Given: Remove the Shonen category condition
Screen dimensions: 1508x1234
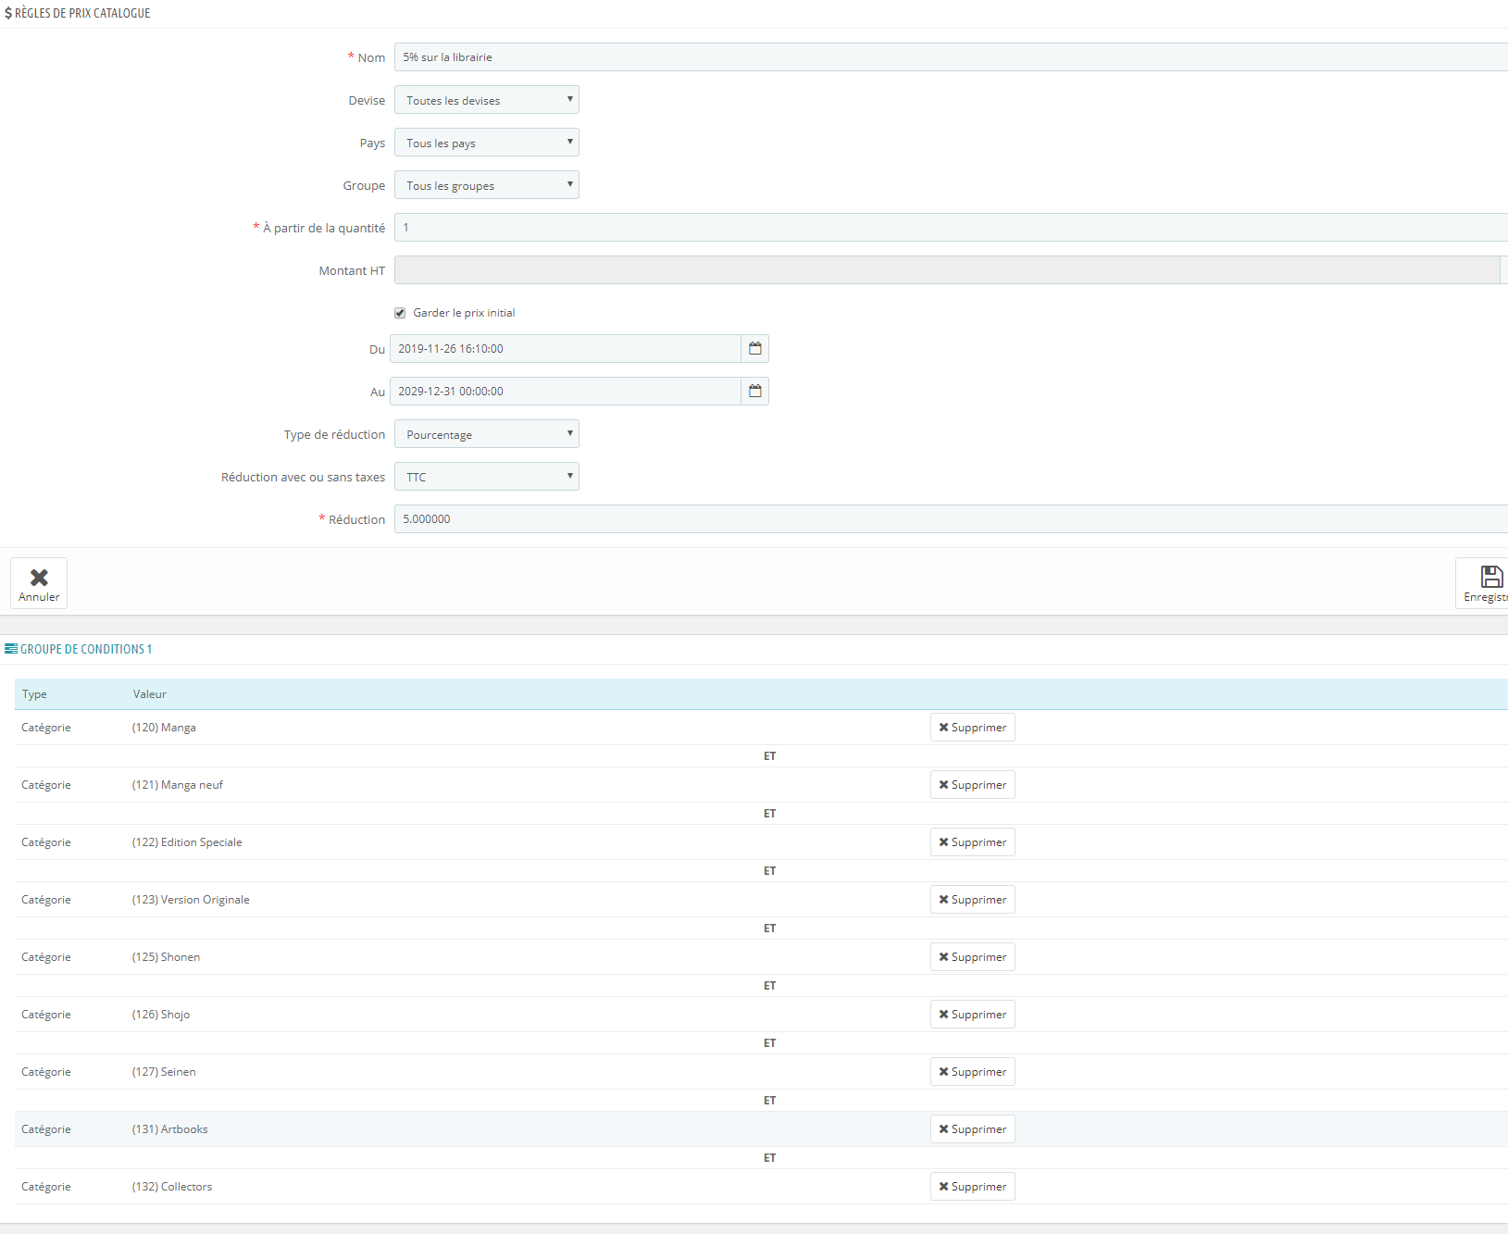Looking at the screenshot, I should (973, 957).
